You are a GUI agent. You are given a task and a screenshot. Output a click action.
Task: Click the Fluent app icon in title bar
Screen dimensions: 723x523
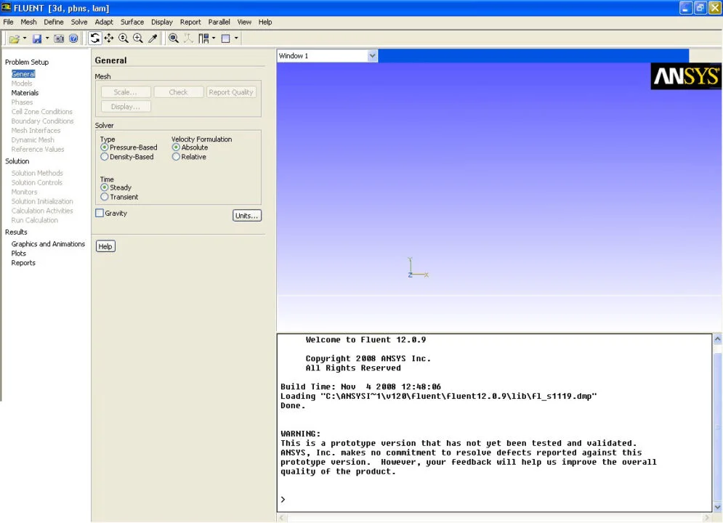[x=6, y=7]
